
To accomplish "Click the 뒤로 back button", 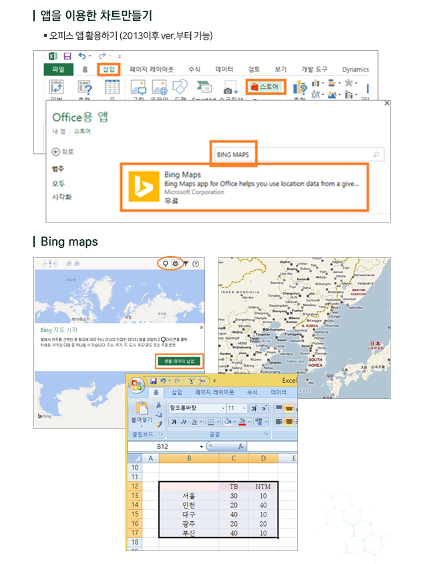I will [x=63, y=152].
